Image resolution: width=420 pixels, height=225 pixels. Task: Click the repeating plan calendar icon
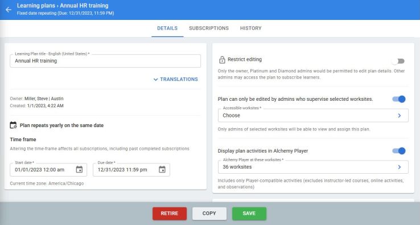[13, 125]
